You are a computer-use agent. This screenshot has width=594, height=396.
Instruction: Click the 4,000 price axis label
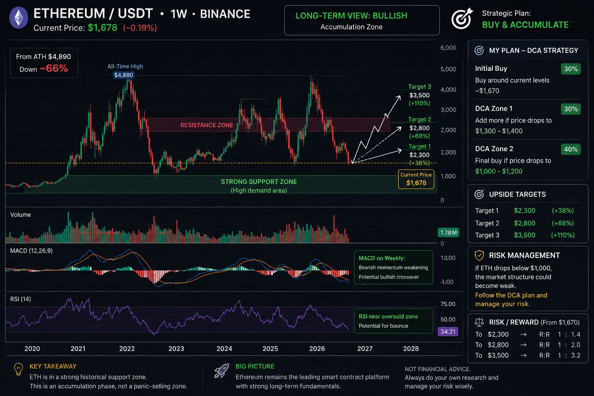coord(448,89)
